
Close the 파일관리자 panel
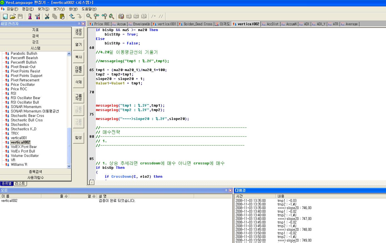click(x=83, y=24)
